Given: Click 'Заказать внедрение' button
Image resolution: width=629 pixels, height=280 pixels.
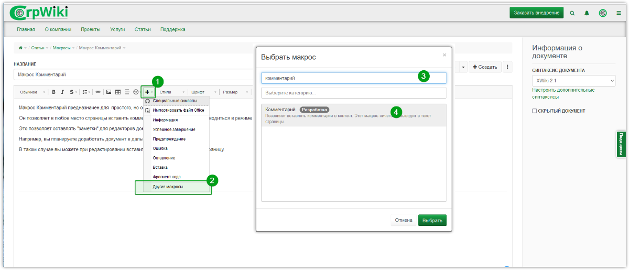Looking at the screenshot, I should (536, 13).
